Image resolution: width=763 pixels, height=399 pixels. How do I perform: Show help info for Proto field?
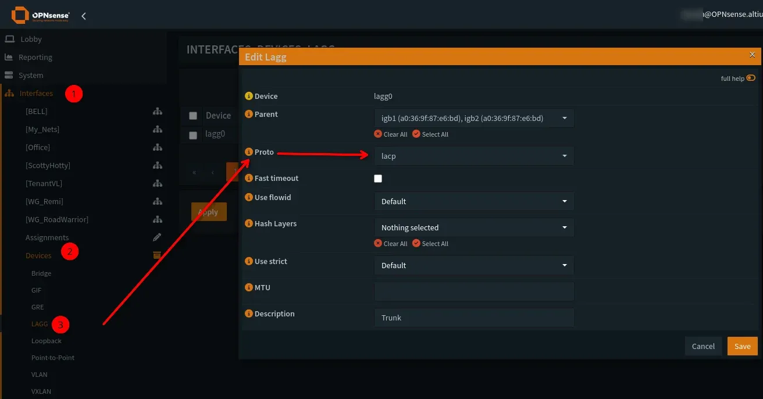click(249, 152)
